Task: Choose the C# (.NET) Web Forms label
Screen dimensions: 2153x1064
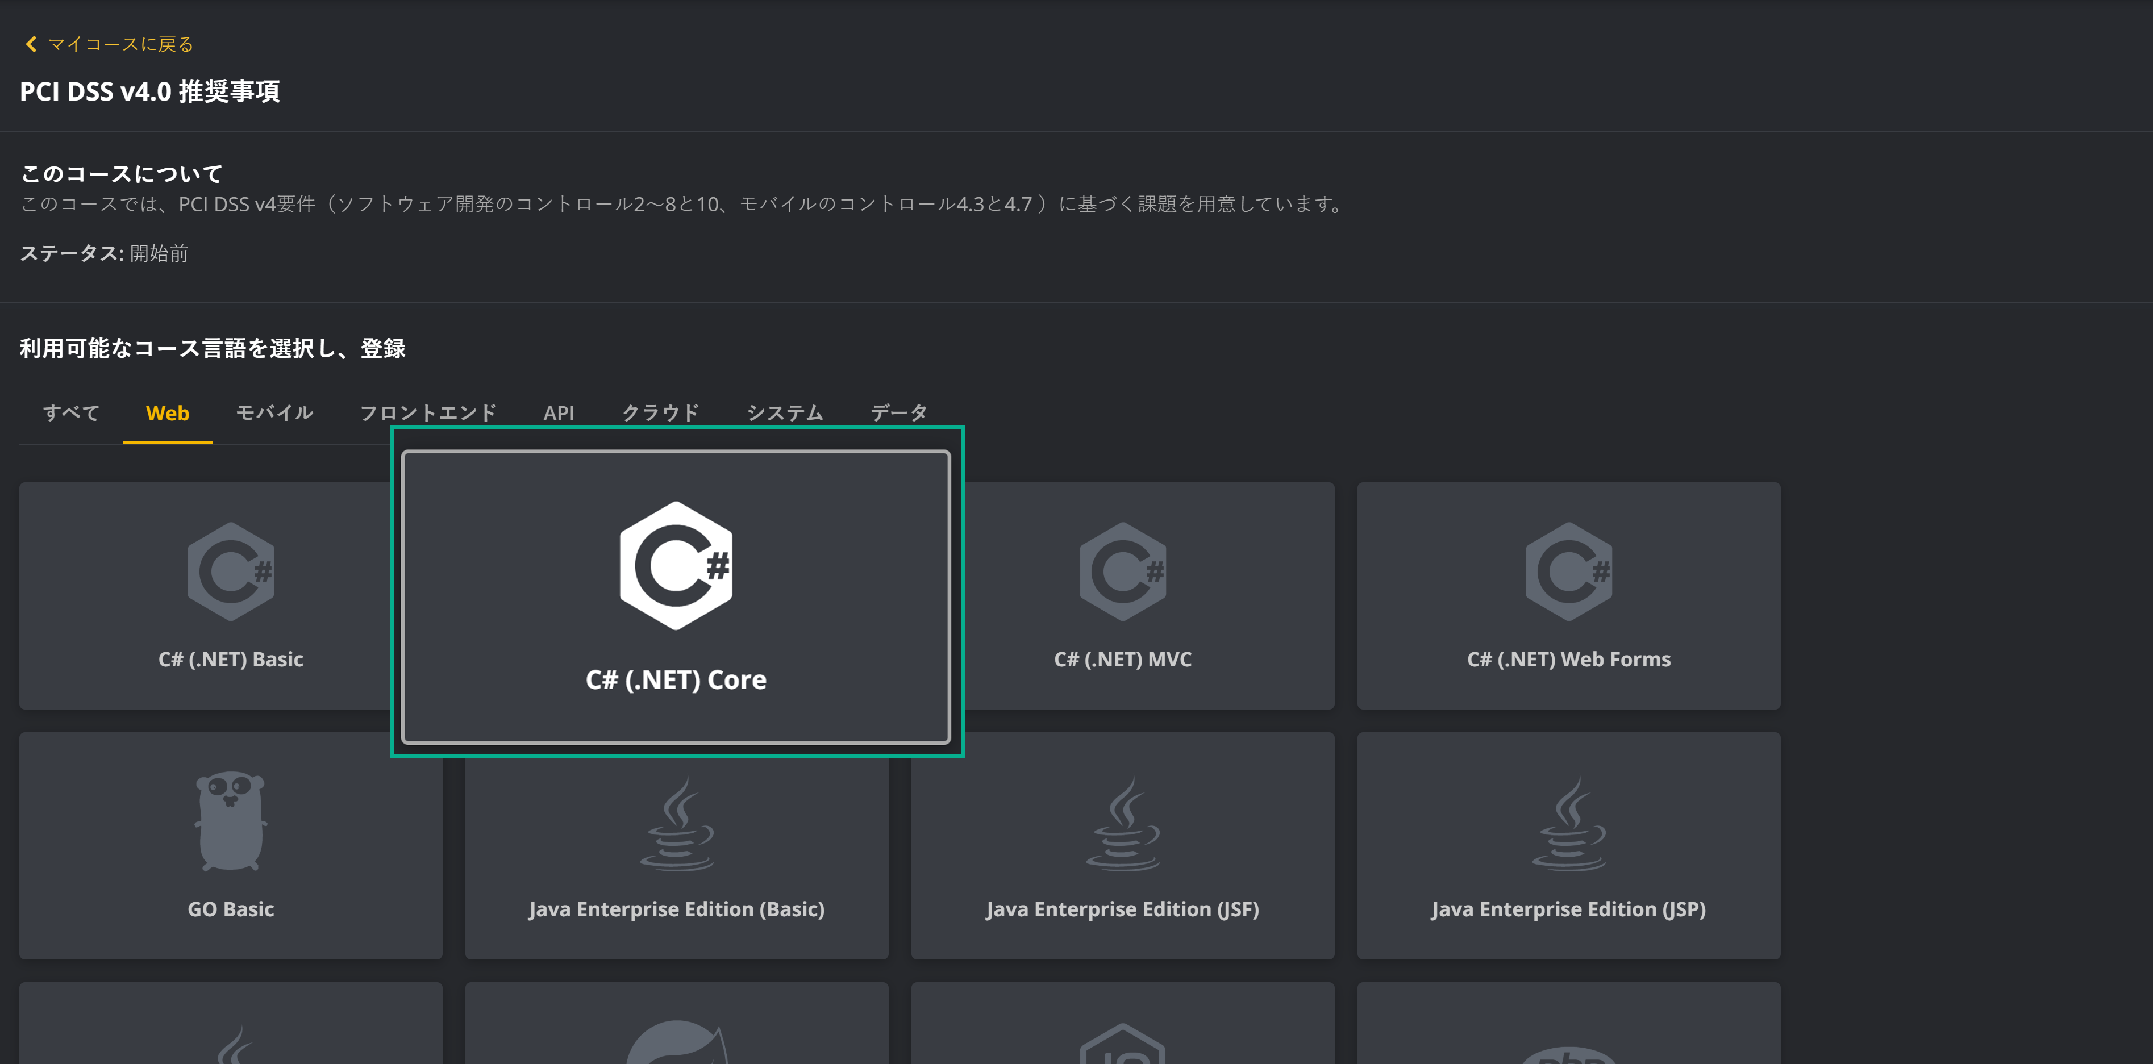Action: (1569, 660)
